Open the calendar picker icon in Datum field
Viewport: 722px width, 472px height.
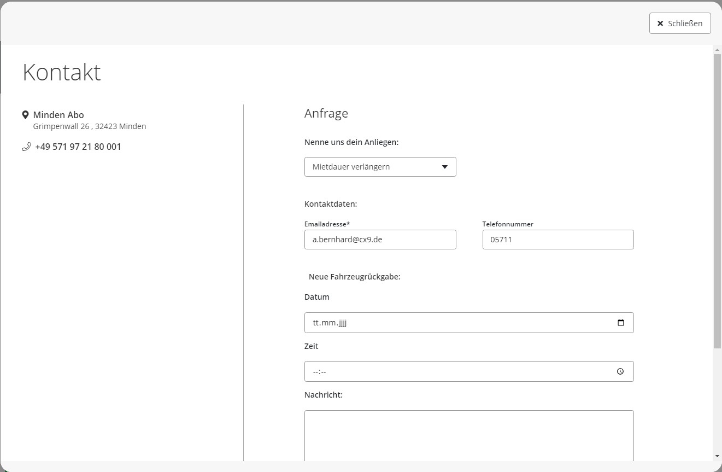[x=620, y=323]
